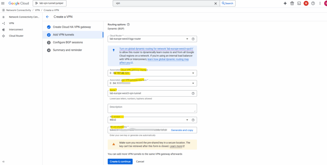This screenshot has width=327, height=165.
Task: Select the Configure BGP sessions step
Action: click(x=68, y=43)
